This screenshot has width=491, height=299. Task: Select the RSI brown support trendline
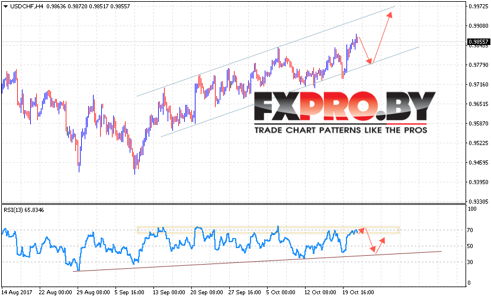pos(257,262)
